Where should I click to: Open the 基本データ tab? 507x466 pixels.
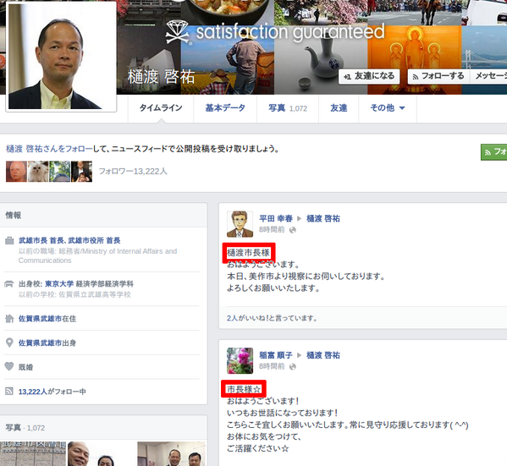pyautogui.click(x=225, y=108)
